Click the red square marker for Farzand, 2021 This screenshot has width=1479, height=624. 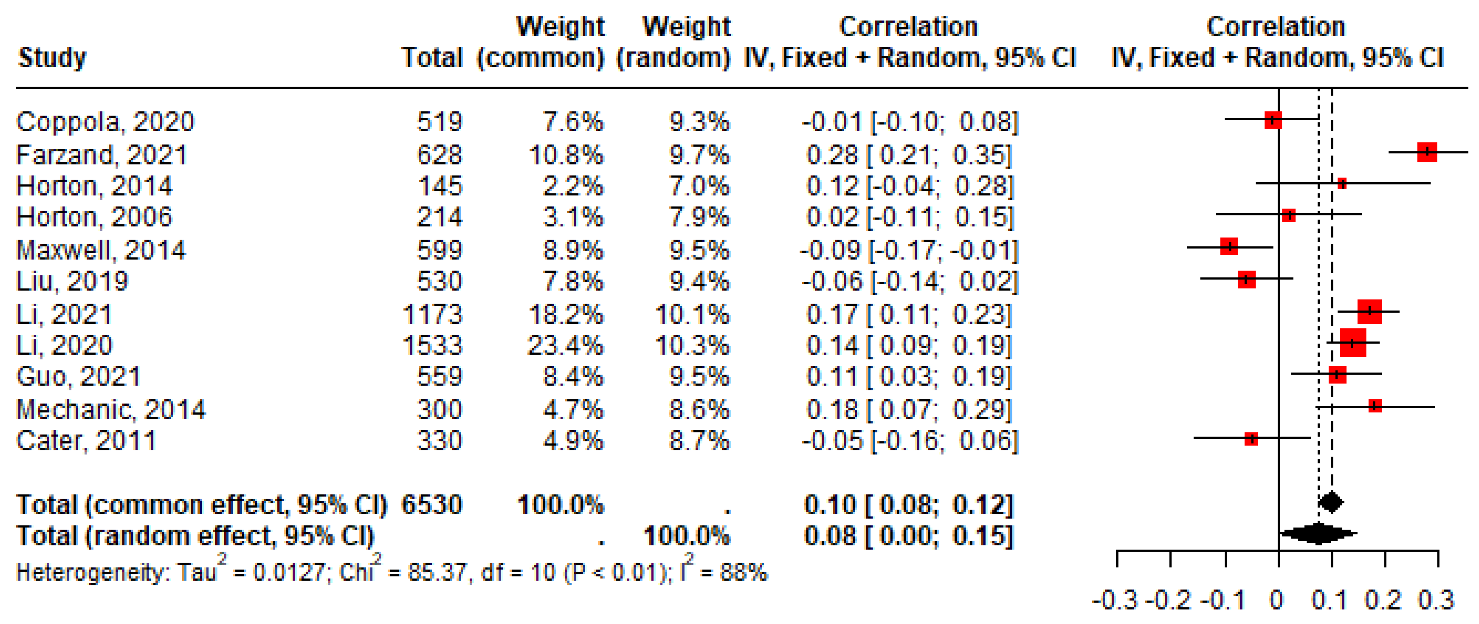click(x=1427, y=152)
